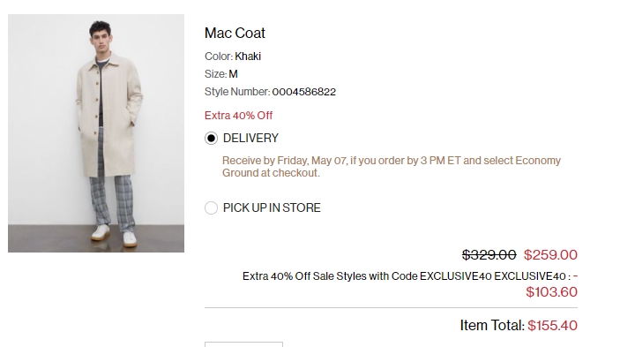The height and width of the screenshot is (347, 620).
Task: Click the Extra 40% Off promo text
Action: pyautogui.click(x=238, y=116)
